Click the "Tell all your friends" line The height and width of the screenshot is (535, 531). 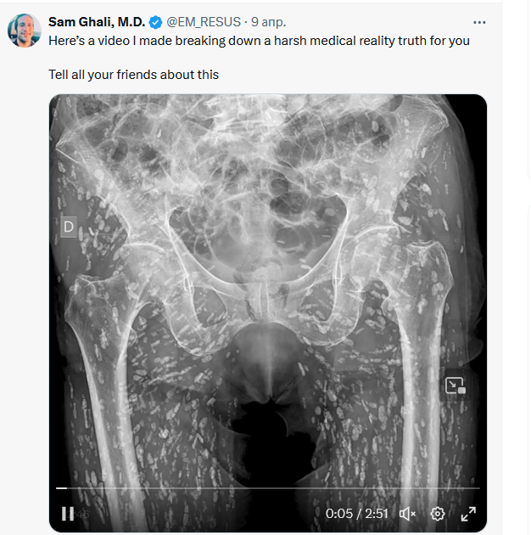133,75
